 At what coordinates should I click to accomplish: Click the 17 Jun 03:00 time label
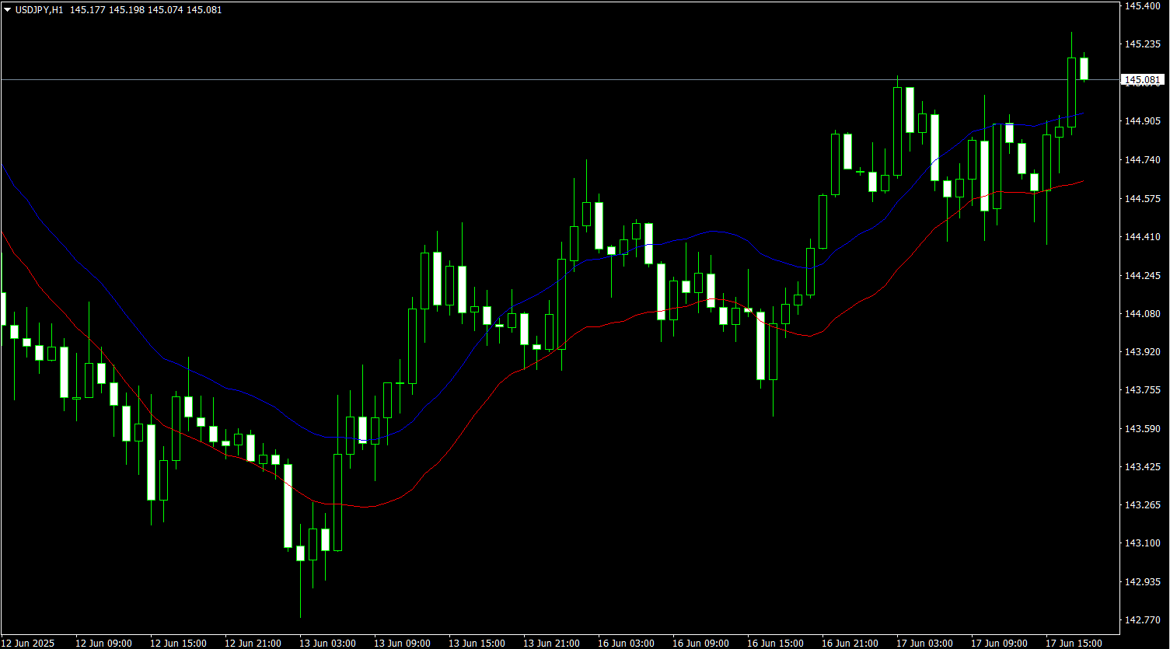pyautogui.click(x=925, y=643)
